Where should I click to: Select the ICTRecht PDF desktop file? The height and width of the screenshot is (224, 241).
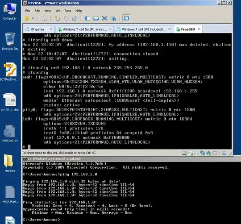pyautogui.click(x=10, y=72)
